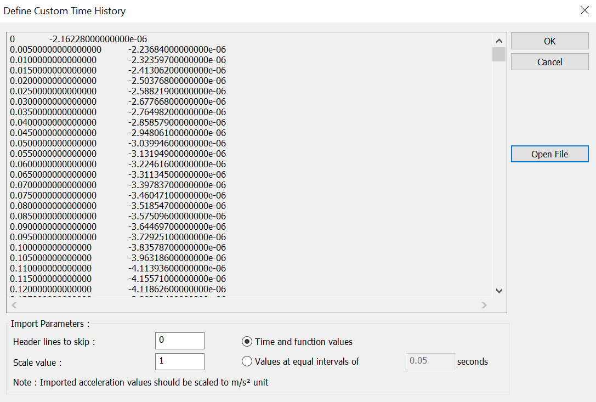Viewport: 596px width, 402px height.
Task: Click the row with time 0.0500000000000000
Action: pyautogui.click(x=110, y=143)
